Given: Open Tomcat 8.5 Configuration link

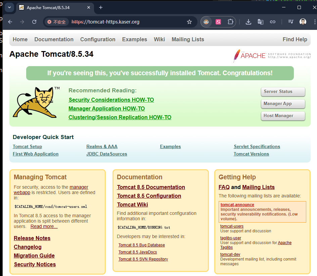Looking at the screenshot, I should [x=149, y=196].
